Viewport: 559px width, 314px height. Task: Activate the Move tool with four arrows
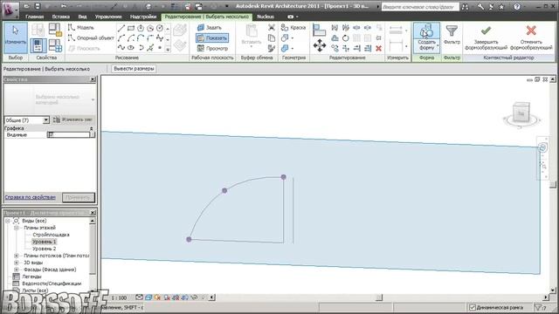coord(320,45)
